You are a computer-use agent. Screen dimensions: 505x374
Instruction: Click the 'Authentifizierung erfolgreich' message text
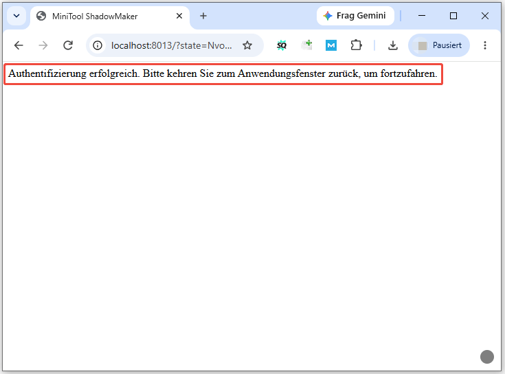(223, 73)
